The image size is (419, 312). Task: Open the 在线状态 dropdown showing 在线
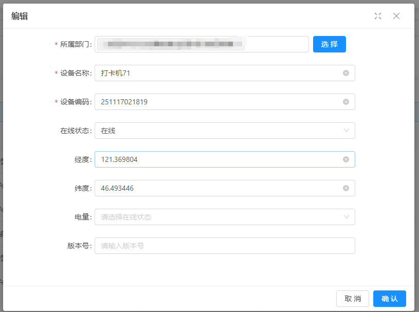pos(225,131)
